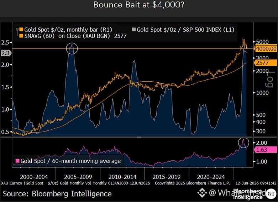
Task: Click the 2015-2019 time axis label
Action: tap(167, 177)
